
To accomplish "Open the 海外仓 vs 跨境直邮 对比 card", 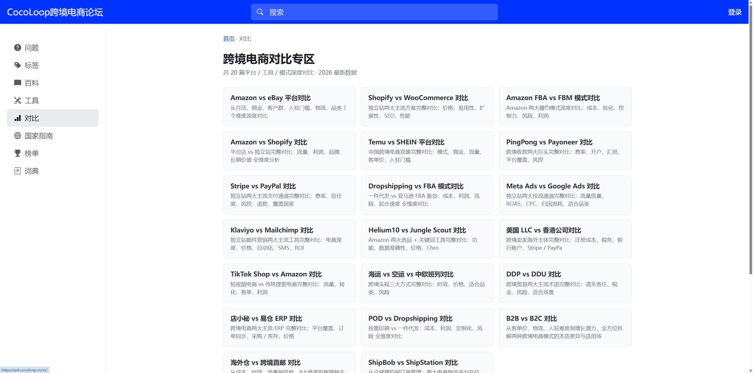I will [289, 363].
